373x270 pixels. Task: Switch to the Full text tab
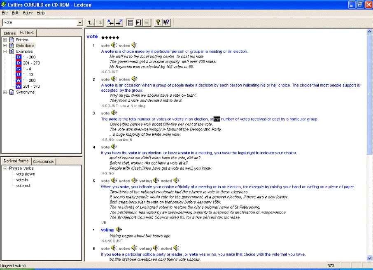click(27, 33)
